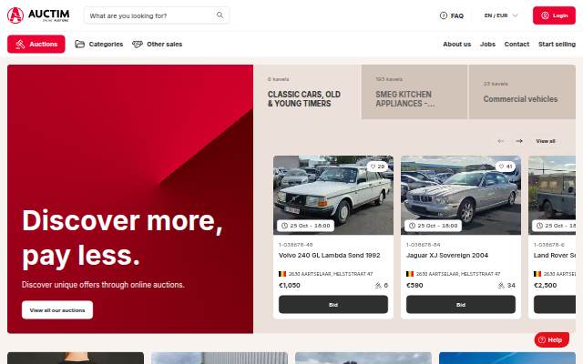Click the Belgian flag on Volvo card
Viewport: 583px width, 364px height.
pyautogui.click(x=282, y=274)
